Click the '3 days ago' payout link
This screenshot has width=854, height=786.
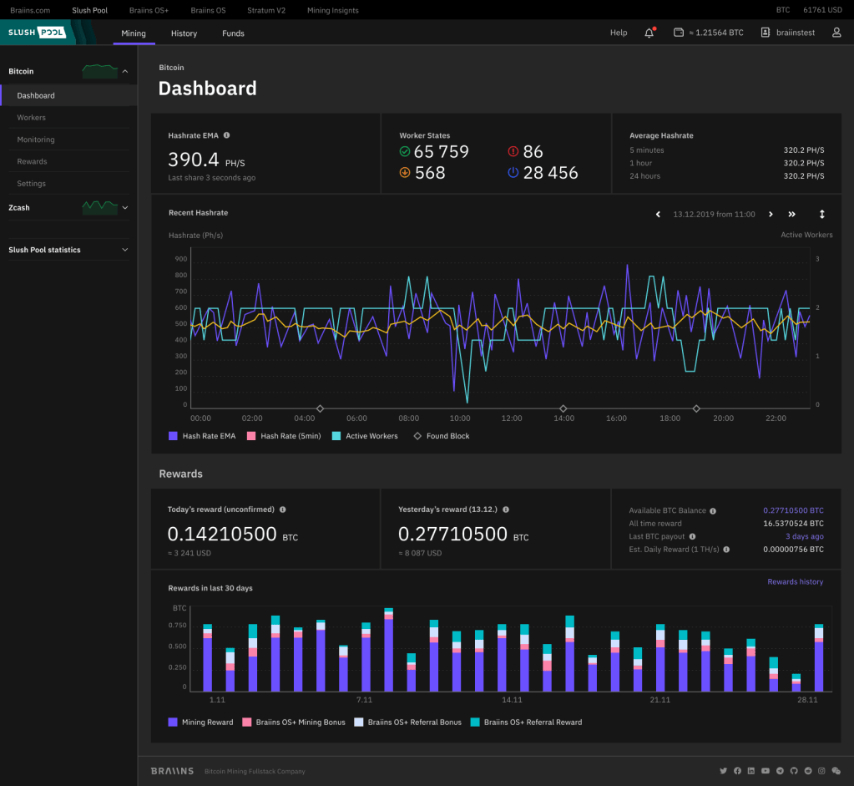805,536
